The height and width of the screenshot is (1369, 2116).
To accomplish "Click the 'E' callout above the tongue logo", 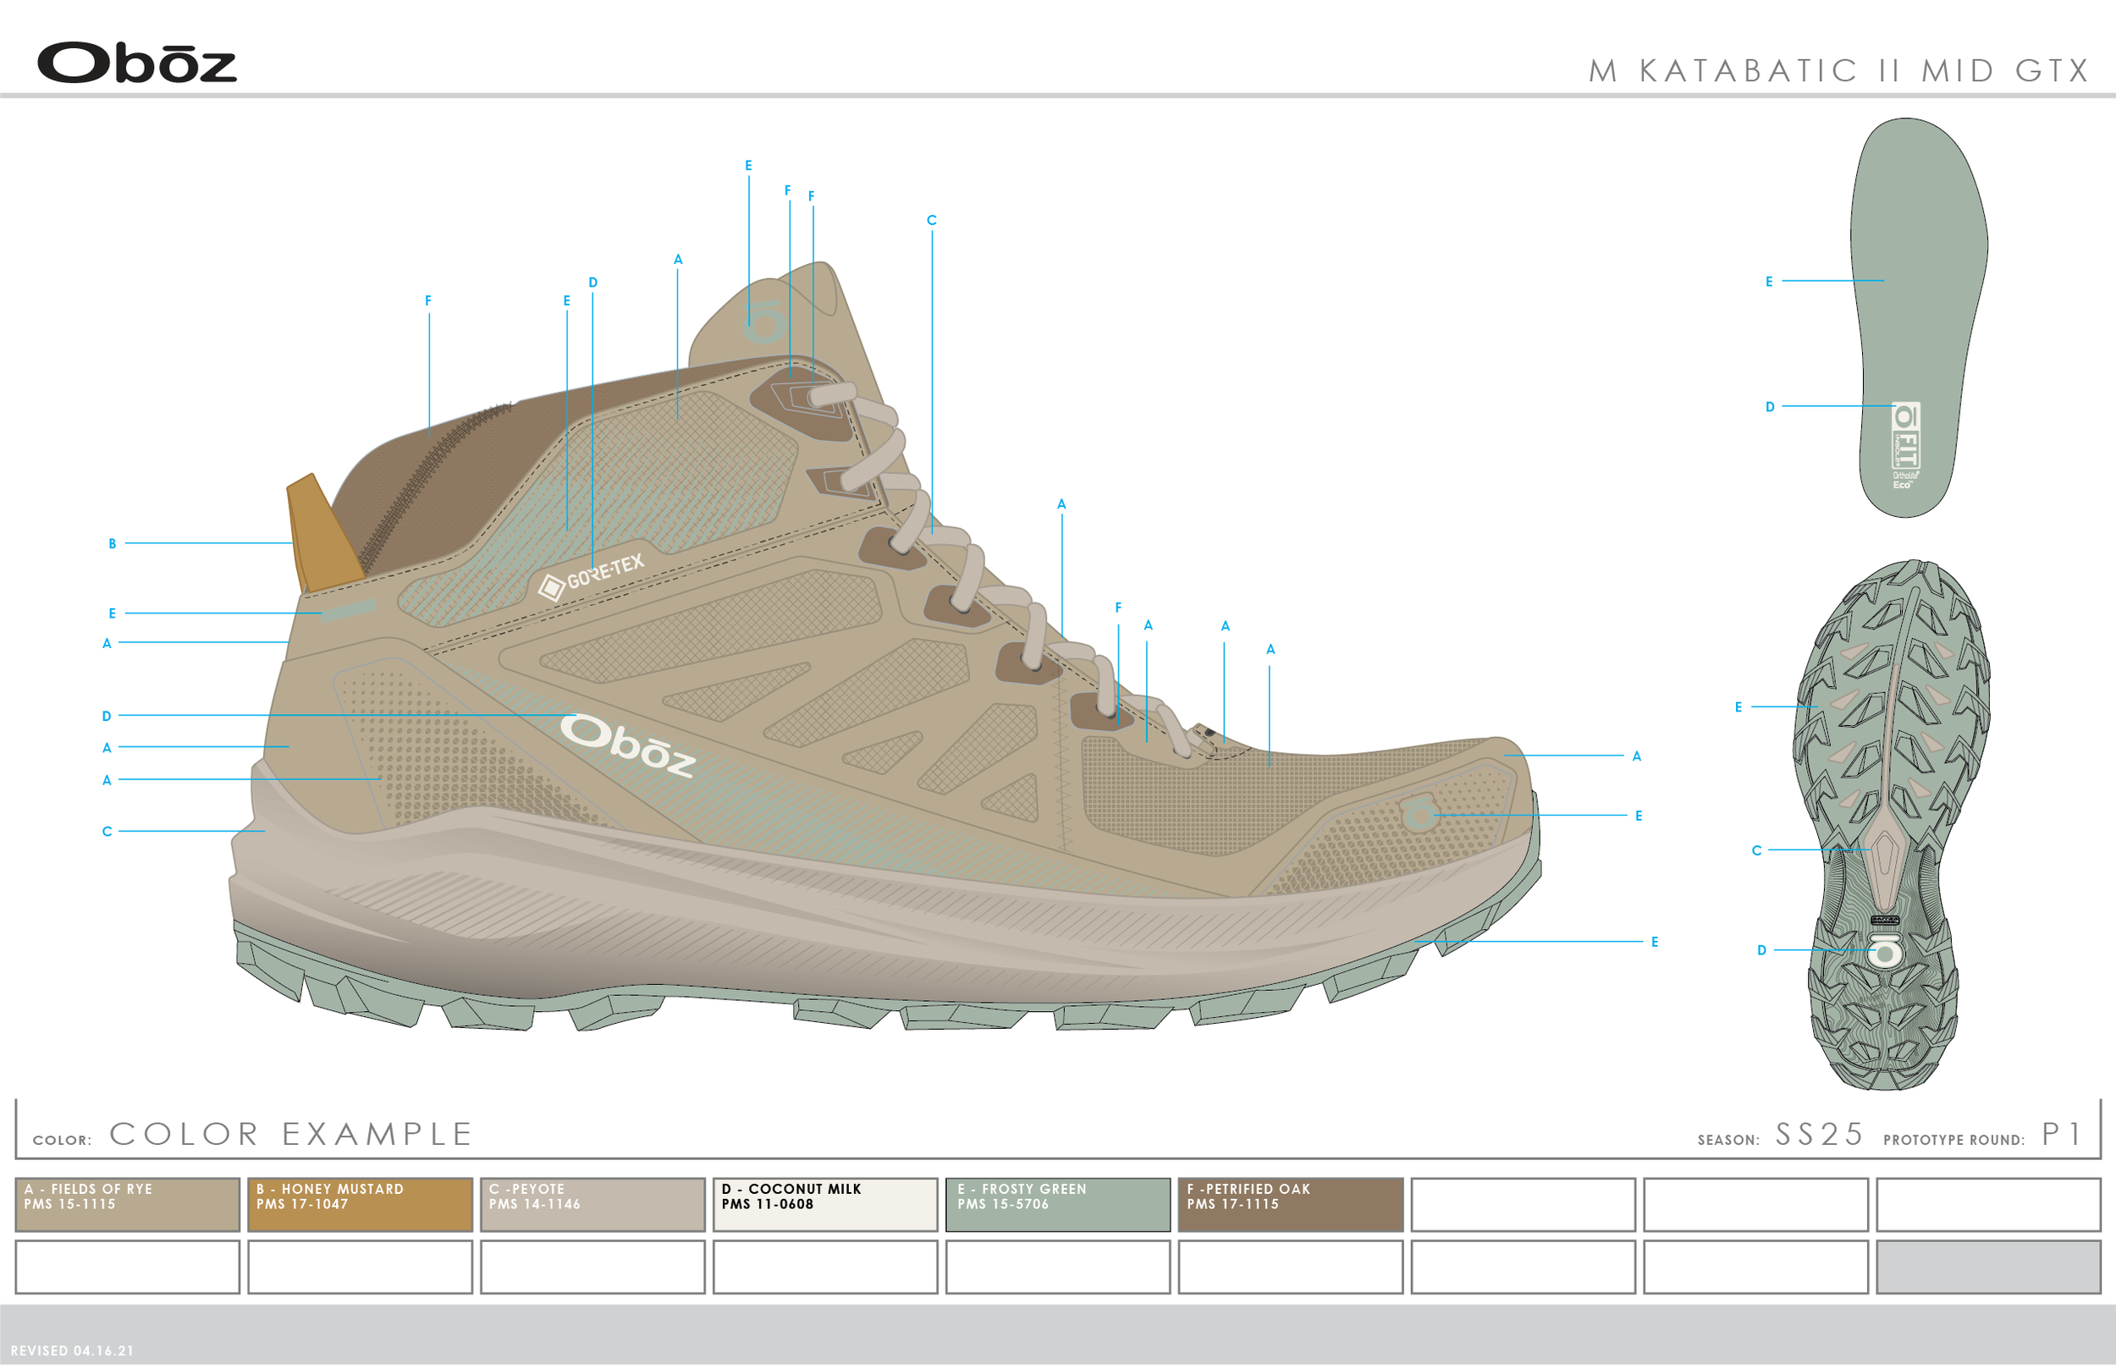I will click(748, 165).
